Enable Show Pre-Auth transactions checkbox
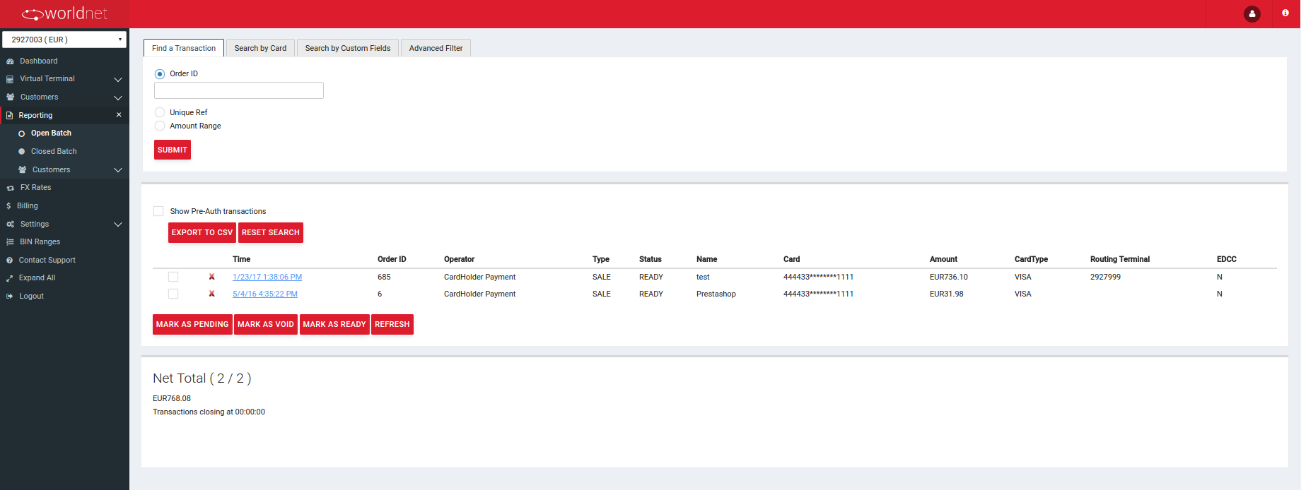 tap(158, 211)
